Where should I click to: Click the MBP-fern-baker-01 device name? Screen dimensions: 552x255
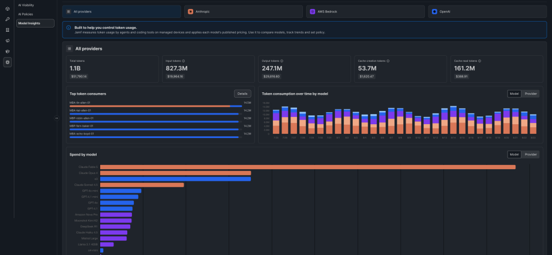tap(82, 126)
